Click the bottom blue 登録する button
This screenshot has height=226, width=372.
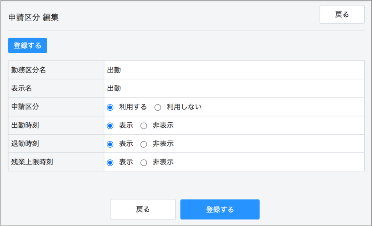(220, 209)
